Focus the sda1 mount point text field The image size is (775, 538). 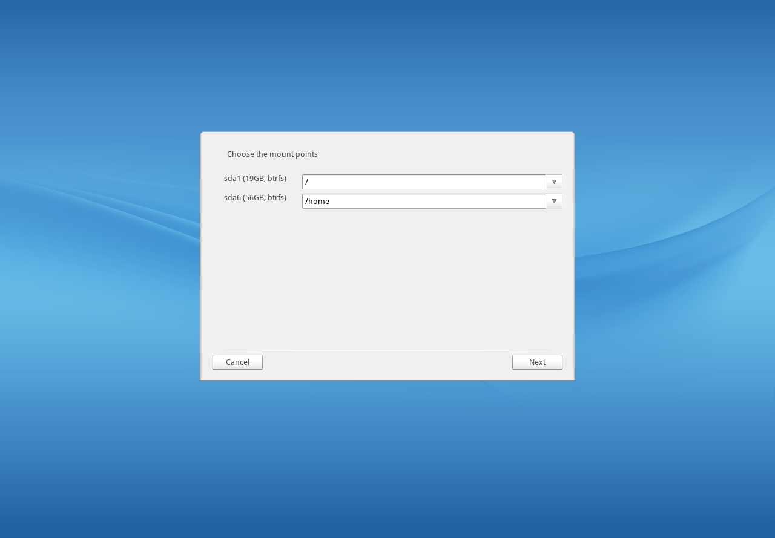(x=424, y=182)
